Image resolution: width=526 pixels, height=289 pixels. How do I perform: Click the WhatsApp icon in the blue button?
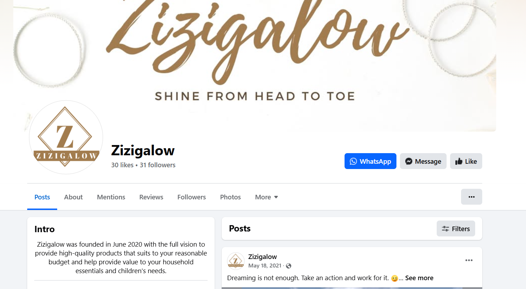point(353,161)
